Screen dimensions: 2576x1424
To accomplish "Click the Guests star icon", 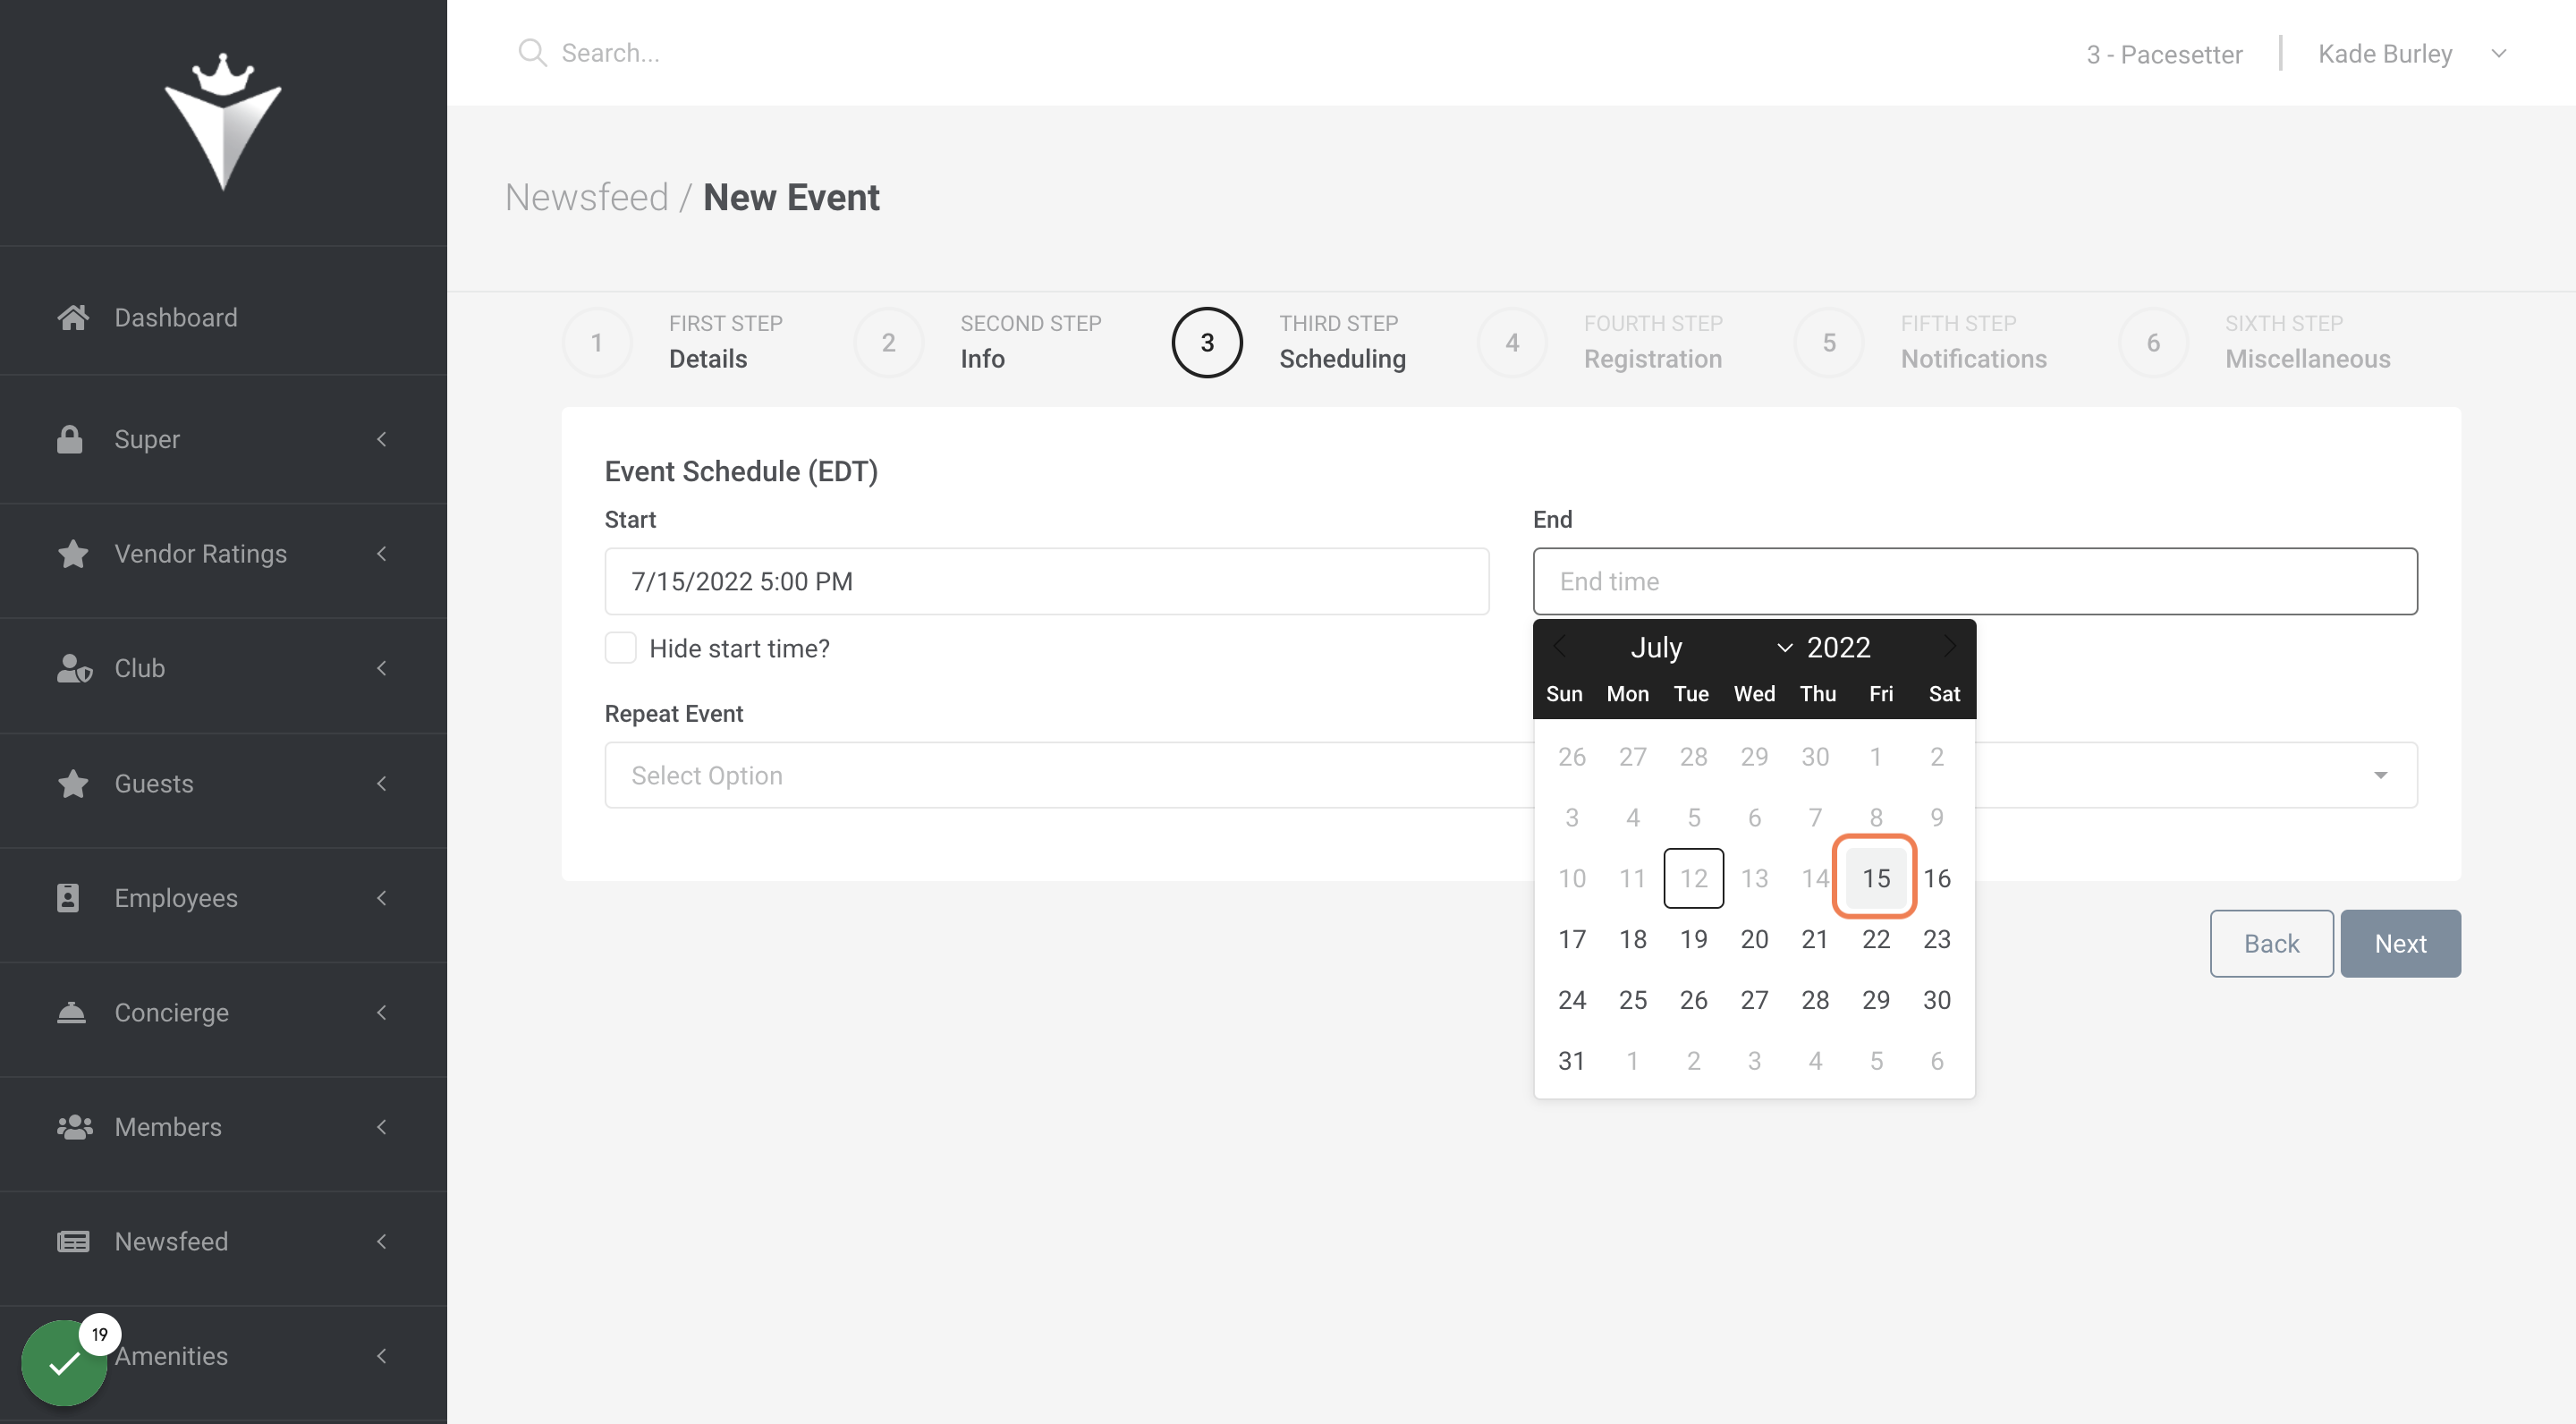I will tap(73, 783).
